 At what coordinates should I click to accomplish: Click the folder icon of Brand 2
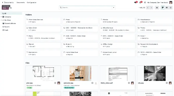click(64, 44)
